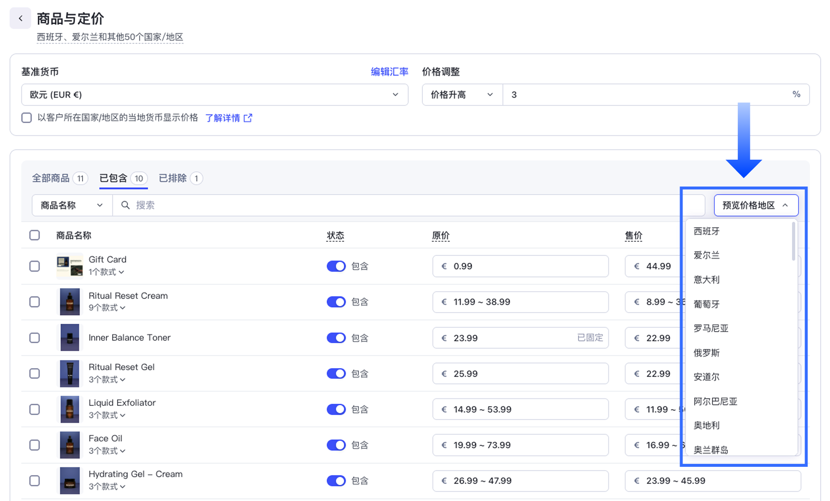Click the external link icon next to 了解详情
This screenshot has width=830, height=501.
(x=248, y=118)
